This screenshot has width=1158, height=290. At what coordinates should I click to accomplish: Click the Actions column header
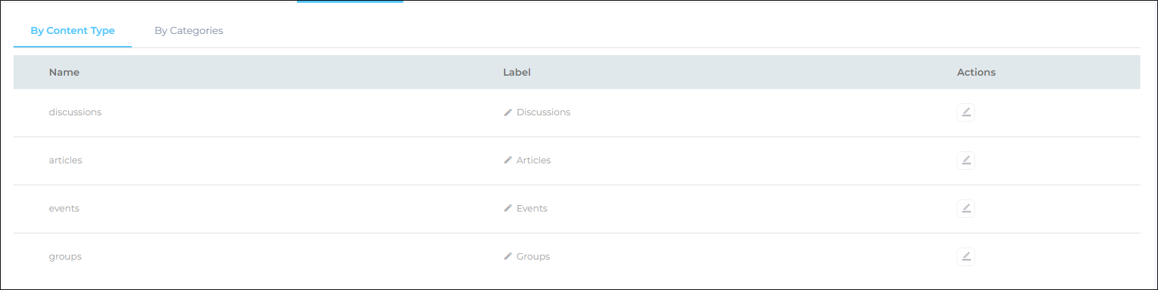976,72
